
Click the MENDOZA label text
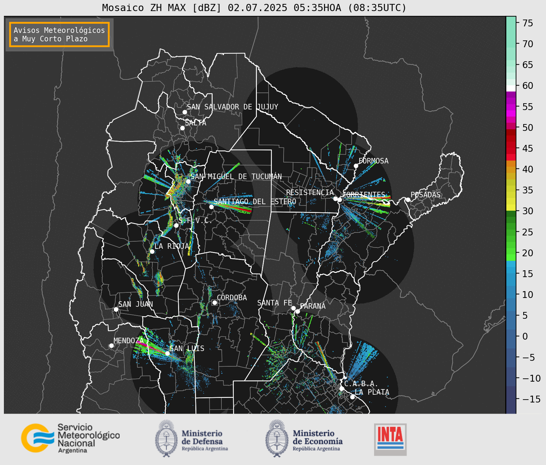(x=129, y=341)
